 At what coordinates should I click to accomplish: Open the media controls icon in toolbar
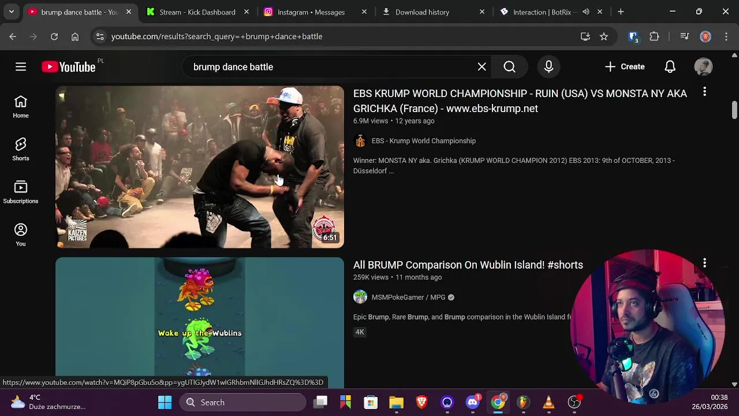pyautogui.click(x=685, y=36)
